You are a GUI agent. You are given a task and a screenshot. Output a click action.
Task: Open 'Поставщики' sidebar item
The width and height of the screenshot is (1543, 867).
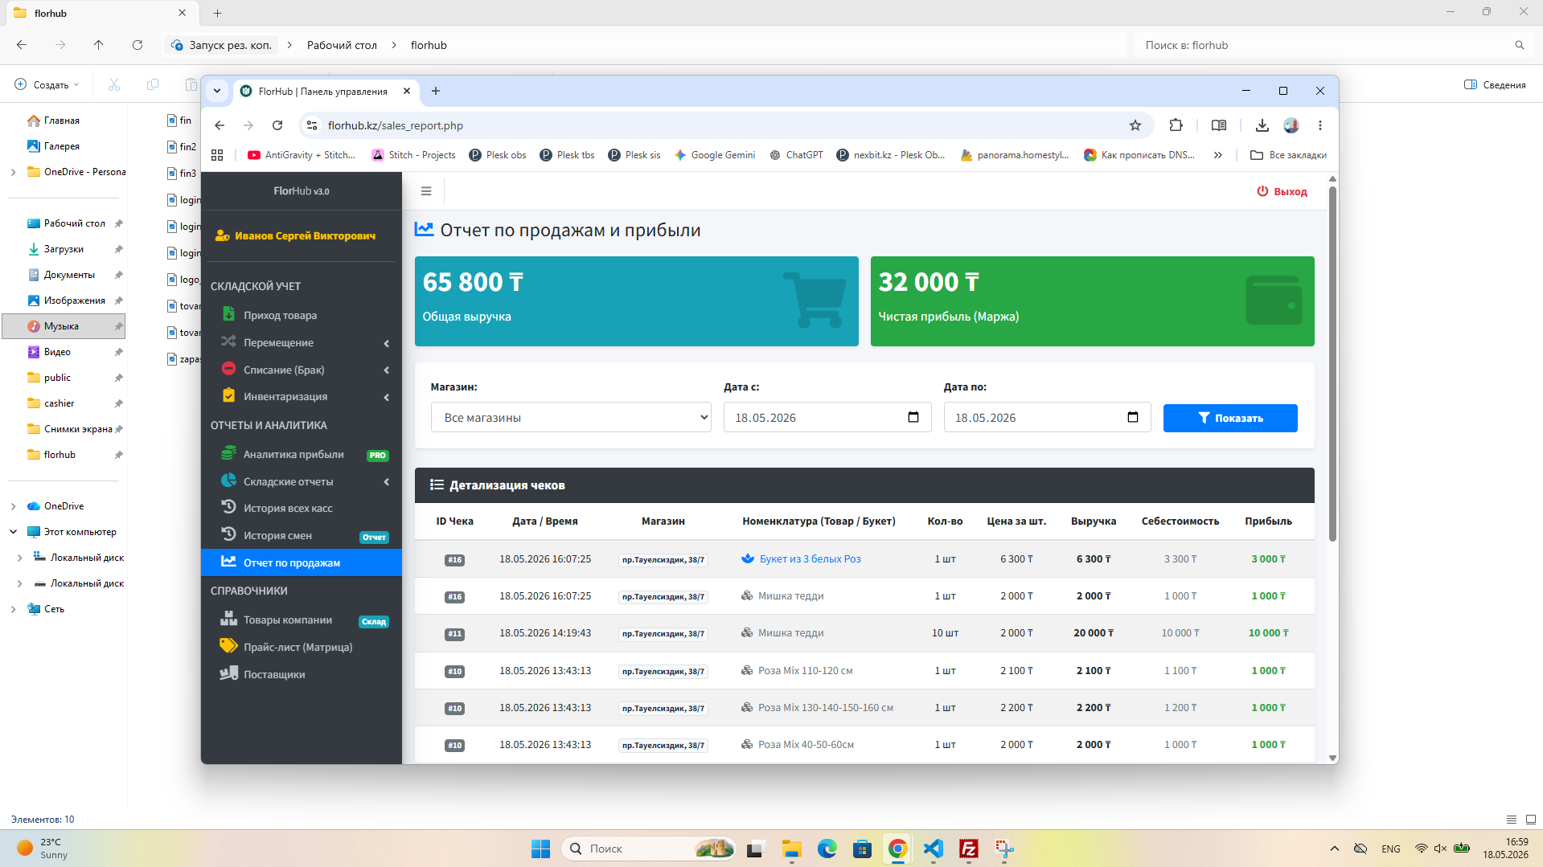(301, 674)
